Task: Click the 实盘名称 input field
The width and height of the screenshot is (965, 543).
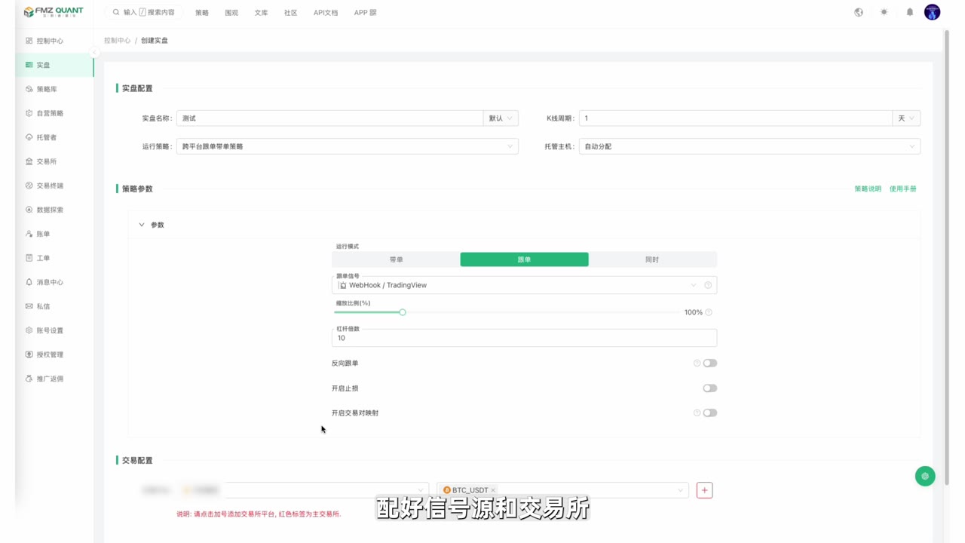Action: point(330,118)
